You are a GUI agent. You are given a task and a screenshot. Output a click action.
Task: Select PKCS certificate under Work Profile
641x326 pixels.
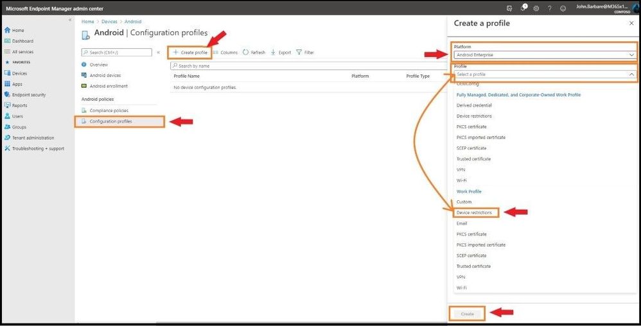pyautogui.click(x=471, y=234)
